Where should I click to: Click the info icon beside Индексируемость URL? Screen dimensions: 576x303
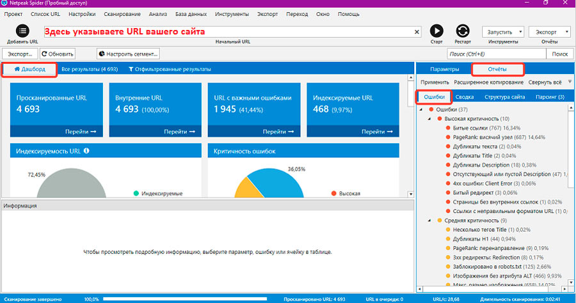pos(86,151)
